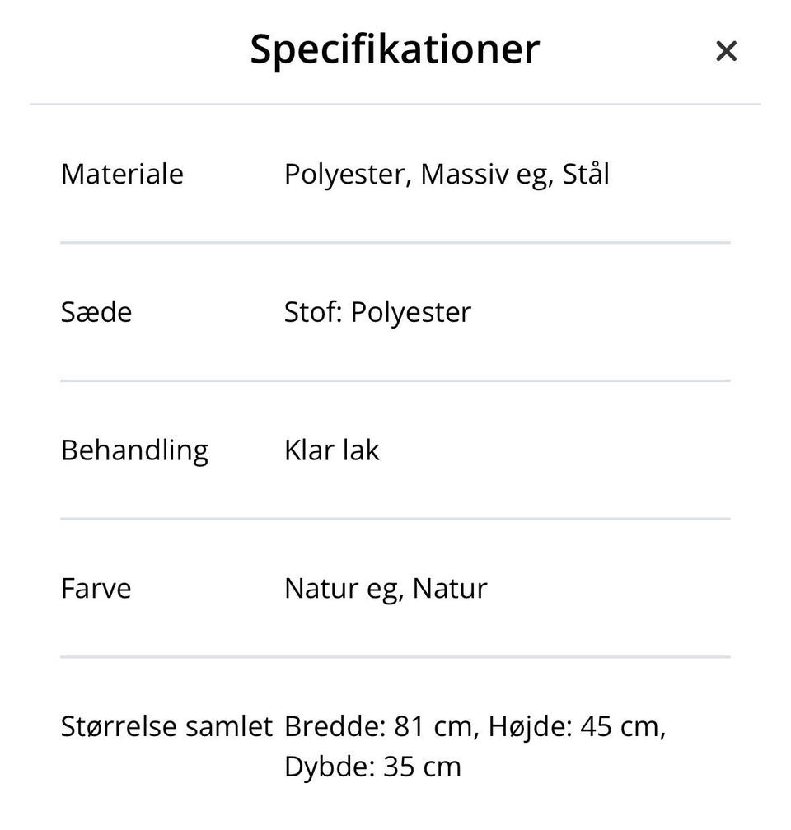This screenshot has height=830, width=791.
Task: Select the Størrelse samlet label
Action: click(166, 727)
